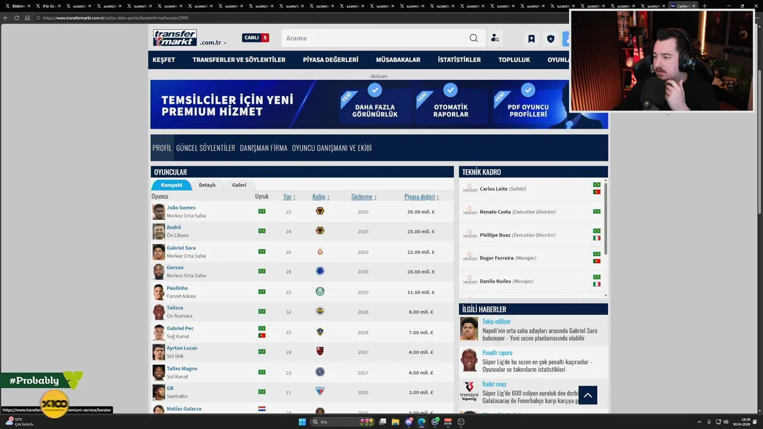Click Palmeiras badge in Paulinho row
Viewport: 763px width, 429px height.
click(320, 292)
